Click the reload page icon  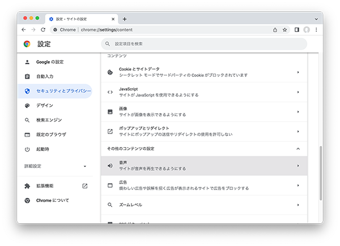point(43,29)
